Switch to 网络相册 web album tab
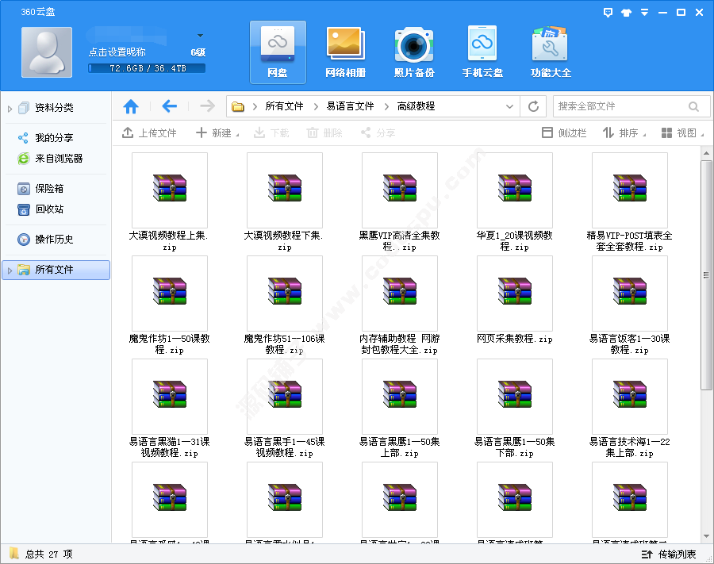 pyautogui.click(x=346, y=52)
